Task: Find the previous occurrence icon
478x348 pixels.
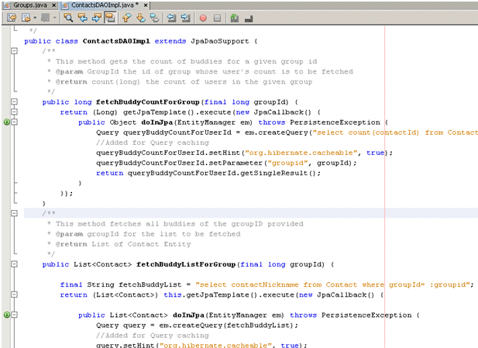Action: tap(82, 18)
